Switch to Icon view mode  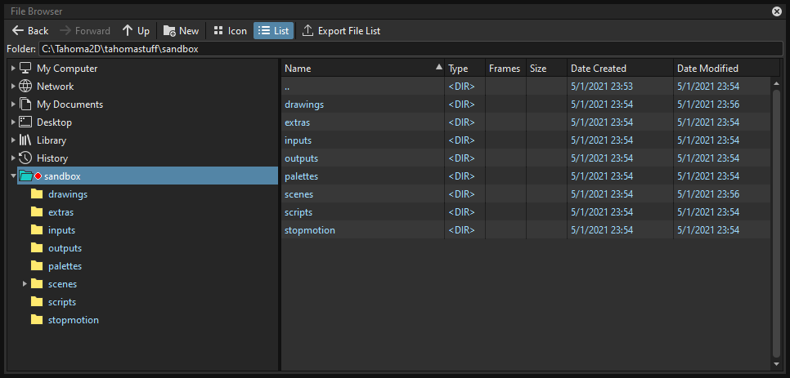point(231,31)
